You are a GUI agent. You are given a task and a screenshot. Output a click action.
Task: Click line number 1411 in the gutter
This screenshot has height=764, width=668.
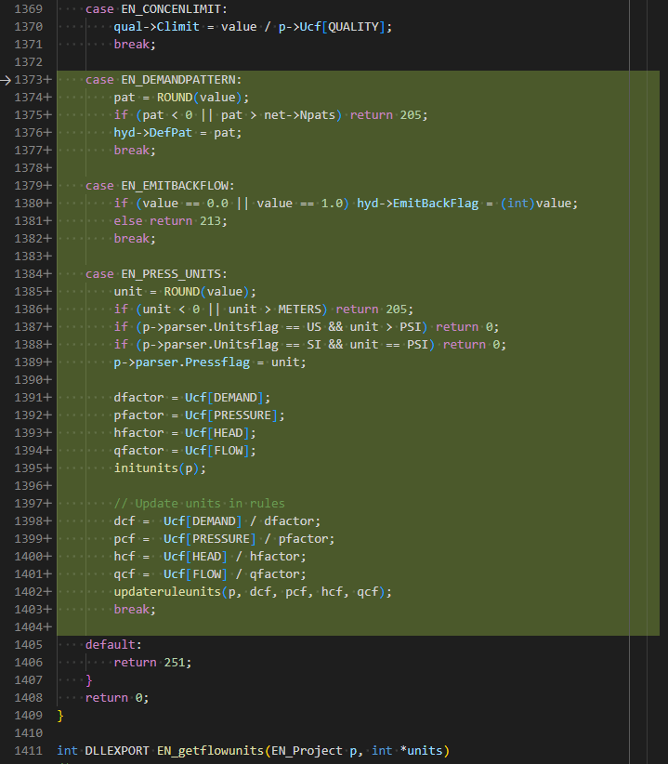pyautogui.click(x=29, y=750)
